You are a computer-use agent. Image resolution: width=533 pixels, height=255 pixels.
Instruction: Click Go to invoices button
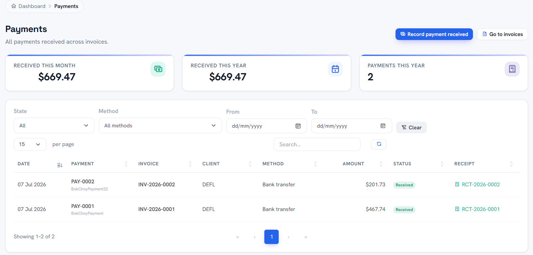tap(502, 34)
